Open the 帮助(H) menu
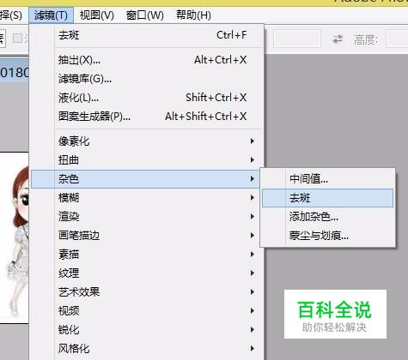This screenshot has width=408, height=360. [x=193, y=15]
